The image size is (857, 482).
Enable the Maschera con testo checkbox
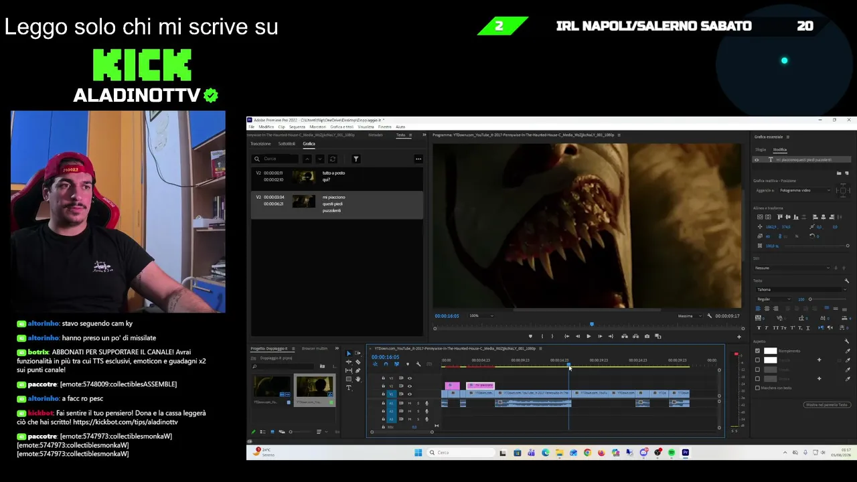tap(757, 388)
